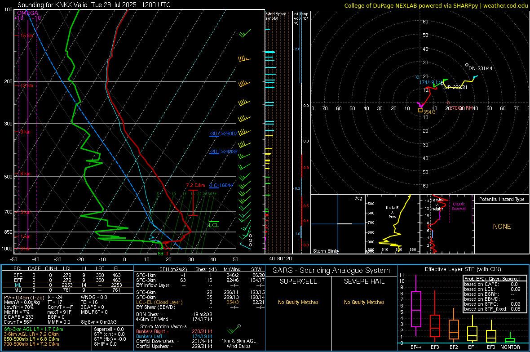Screen dimensions: 530x352
Task: Click the red '15 km' height marker
Action: tap(26, 36)
